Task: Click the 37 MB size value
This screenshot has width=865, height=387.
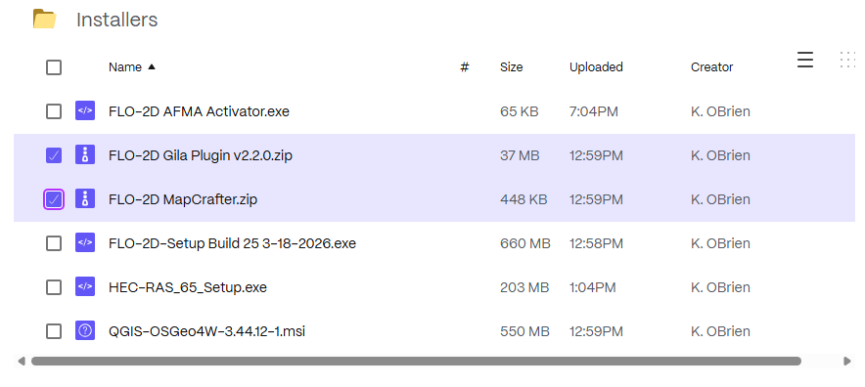Action: (520, 155)
